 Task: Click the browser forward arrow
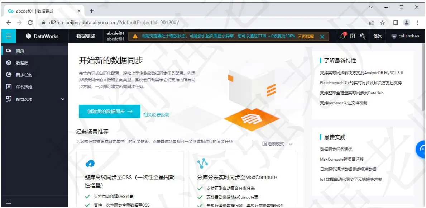point(19,23)
